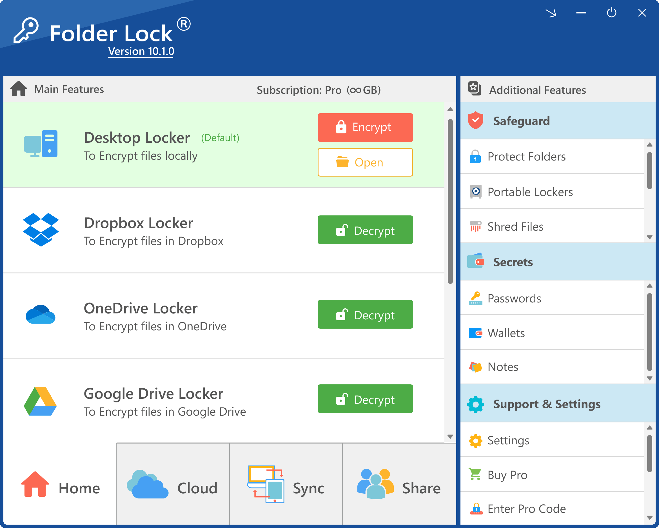
Task: Click the Portable Lockers safe icon
Action: [x=475, y=192]
